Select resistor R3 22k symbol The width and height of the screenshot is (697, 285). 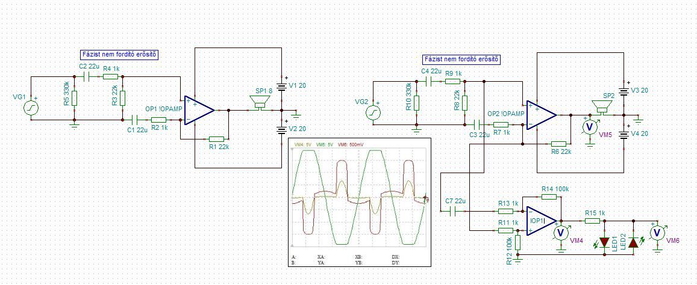click(x=122, y=98)
